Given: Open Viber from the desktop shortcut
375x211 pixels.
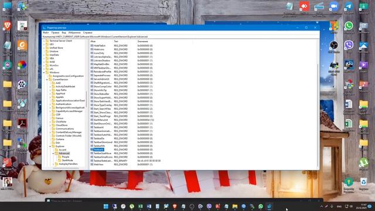Looking at the screenshot, I should click(x=349, y=46).
